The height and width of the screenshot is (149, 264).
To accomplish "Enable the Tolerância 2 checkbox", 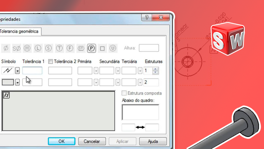I will tap(50, 62).
